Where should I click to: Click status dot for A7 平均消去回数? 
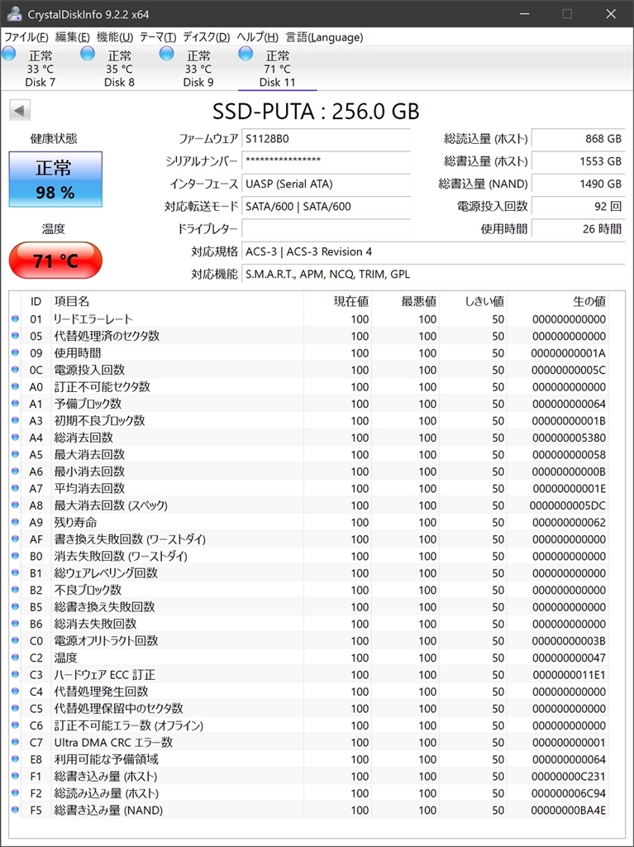(15, 488)
